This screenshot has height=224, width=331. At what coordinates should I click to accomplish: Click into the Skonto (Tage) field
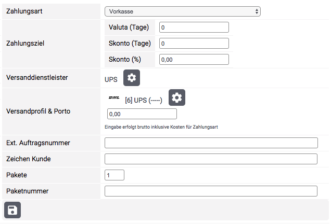pos(194,44)
